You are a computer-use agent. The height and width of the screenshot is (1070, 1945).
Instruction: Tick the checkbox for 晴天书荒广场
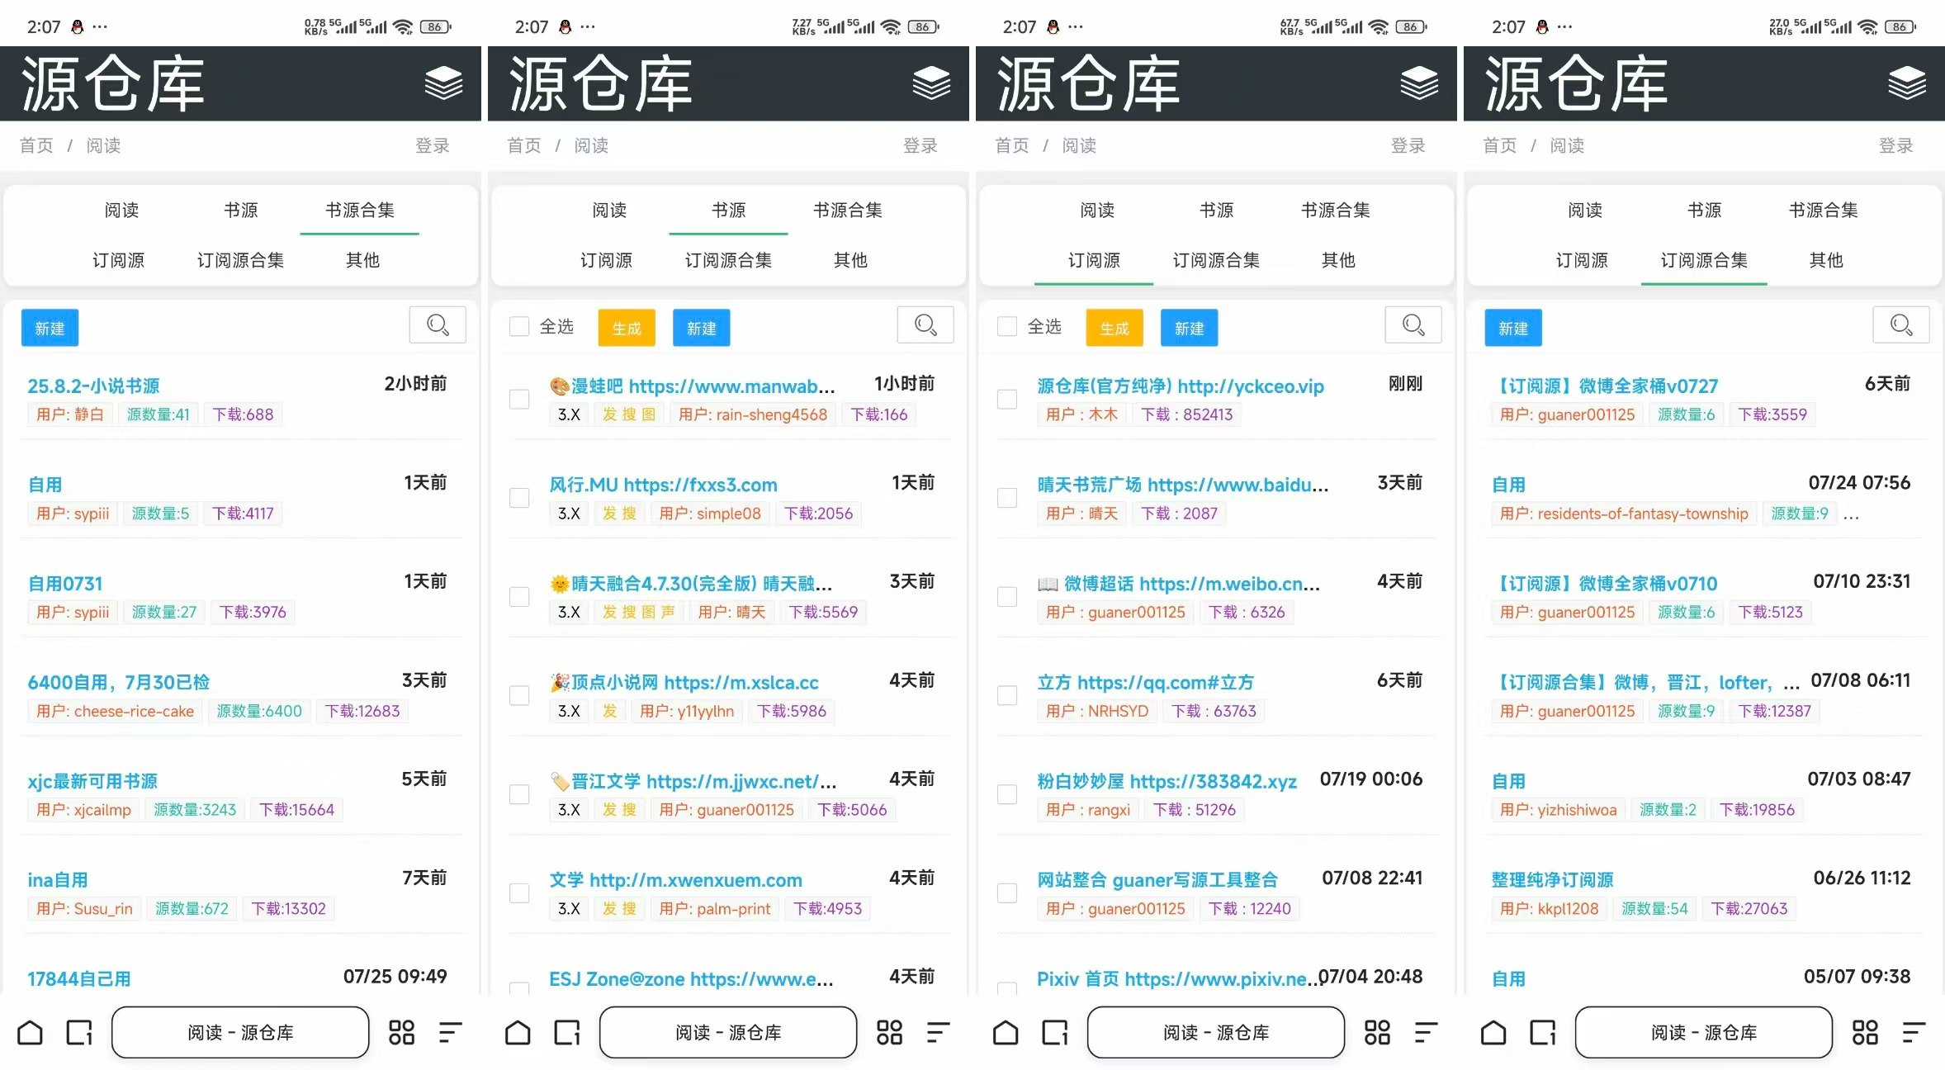1007,498
